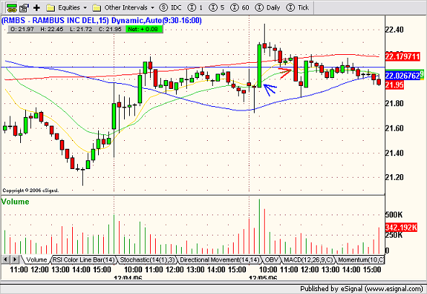Click the 12/04/06 date label
The height and width of the screenshot is (294, 427).
click(x=128, y=278)
